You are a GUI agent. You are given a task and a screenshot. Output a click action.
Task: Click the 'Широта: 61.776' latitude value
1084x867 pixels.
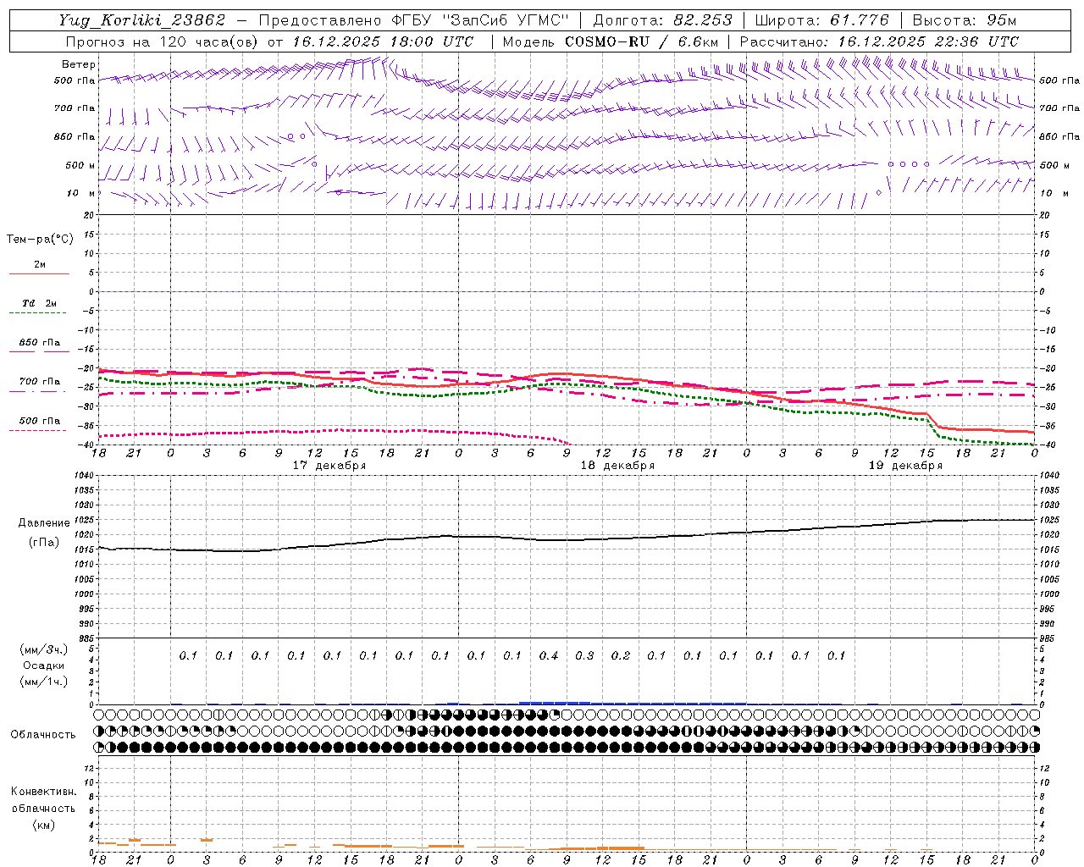[821, 20]
